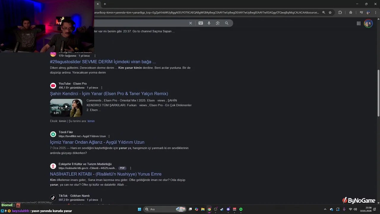Open the Windows Start menu
380x214 pixels.
coord(139,209)
